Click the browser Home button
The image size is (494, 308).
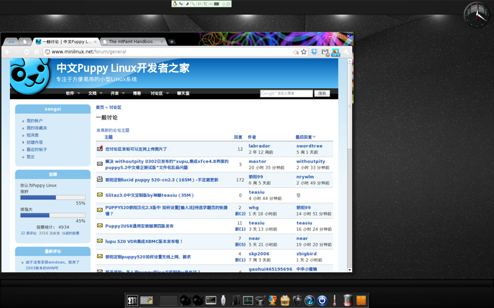tap(36, 52)
